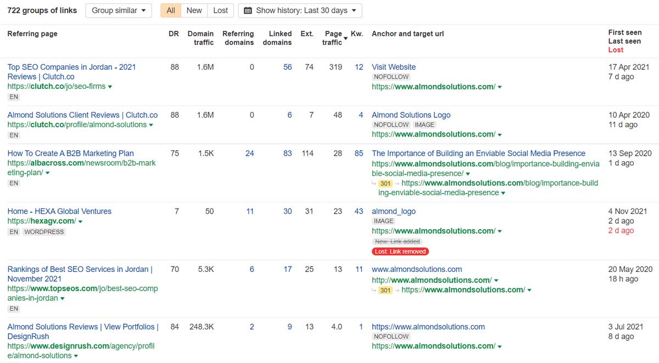Open keywords count 43
The width and height of the screenshot is (659, 363).
coord(359,211)
